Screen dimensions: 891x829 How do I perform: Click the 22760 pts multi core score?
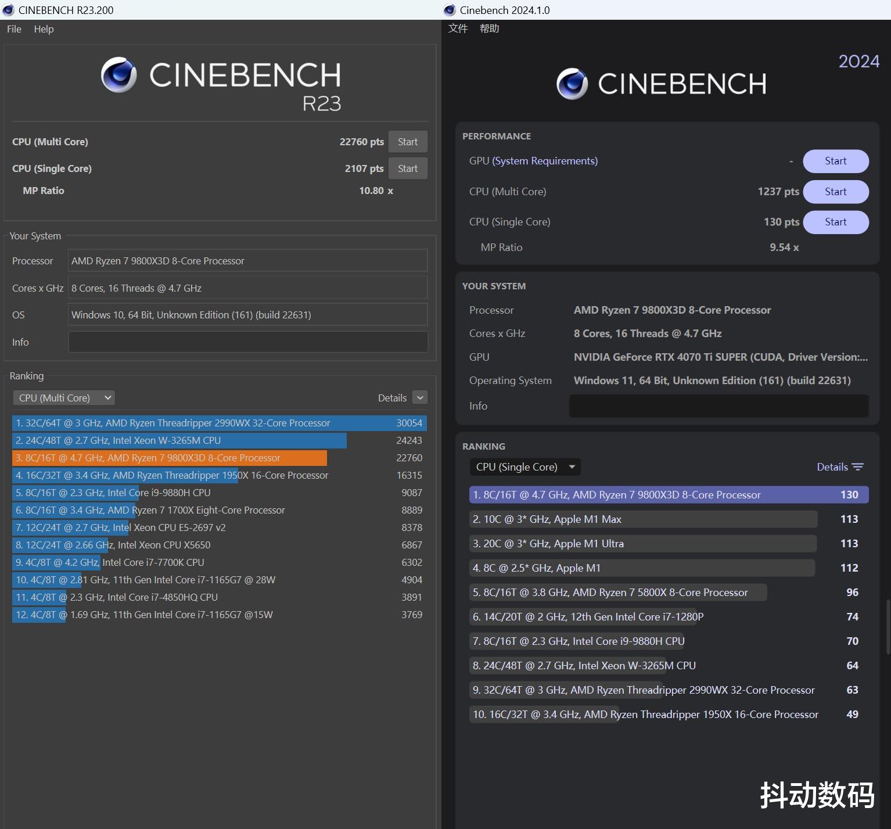coord(361,142)
